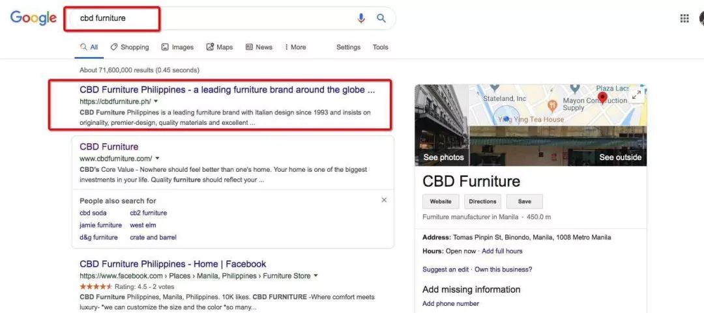Click Add phone number link
Screen dimensions: 704x313
[451, 304]
